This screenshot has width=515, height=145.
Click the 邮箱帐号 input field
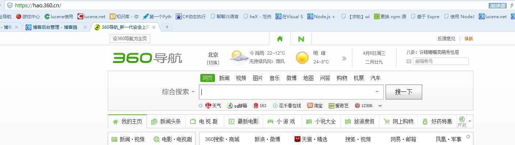coord(440,61)
